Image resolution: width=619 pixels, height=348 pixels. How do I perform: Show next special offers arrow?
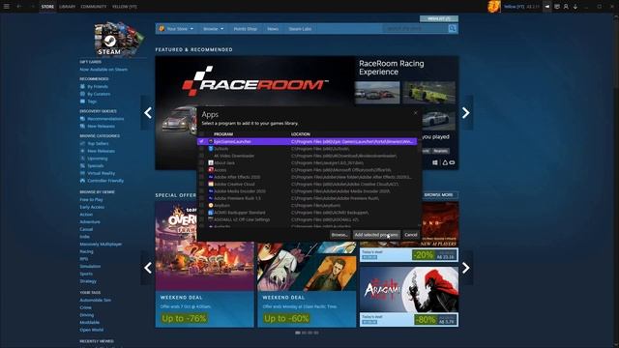tap(466, 268)
